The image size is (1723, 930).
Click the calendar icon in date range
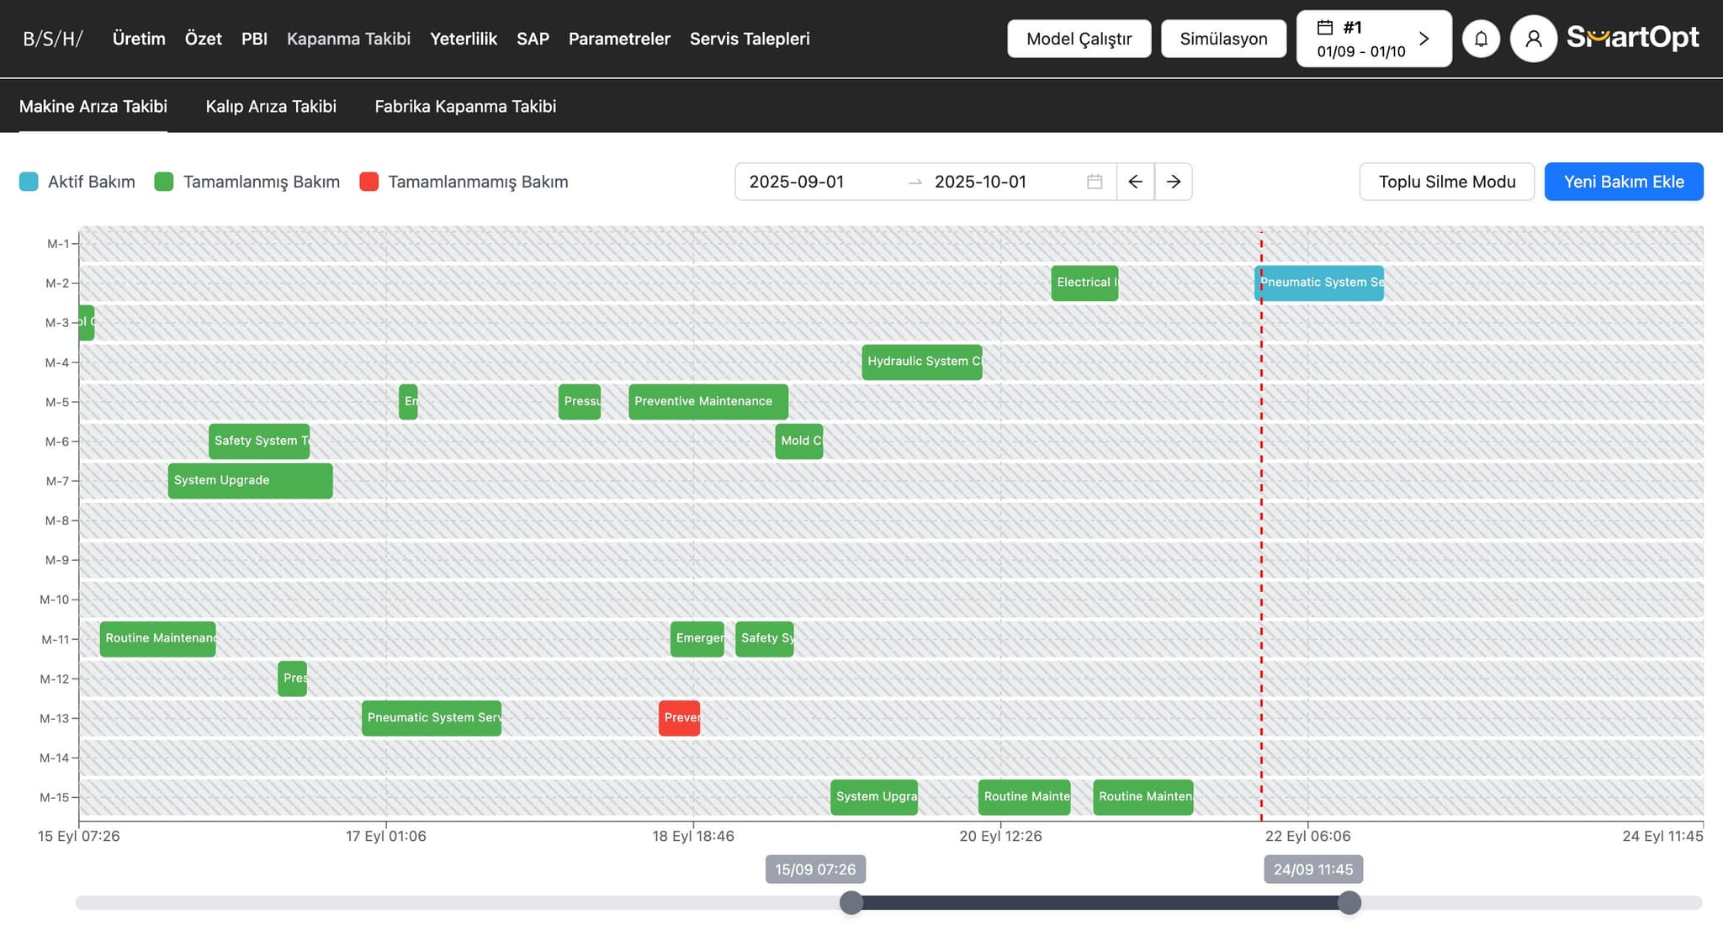pos(1094,182)
